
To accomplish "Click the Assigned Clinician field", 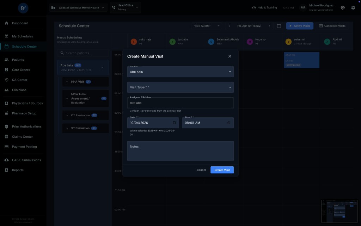I will pos(180,103).
